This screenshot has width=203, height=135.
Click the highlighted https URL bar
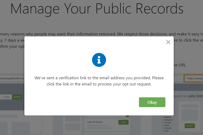click(x=194, y=78)
